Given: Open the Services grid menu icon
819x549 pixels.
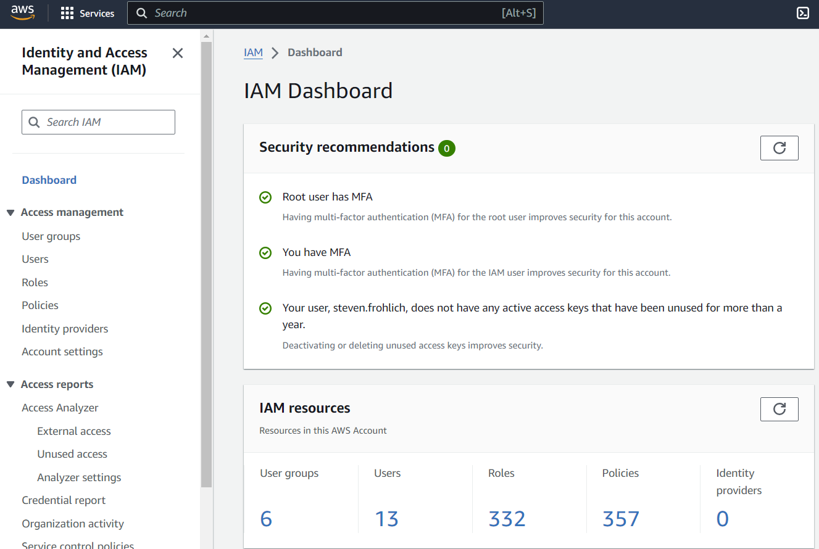Looking at the screenshot, I should click(x=67, y=14).
